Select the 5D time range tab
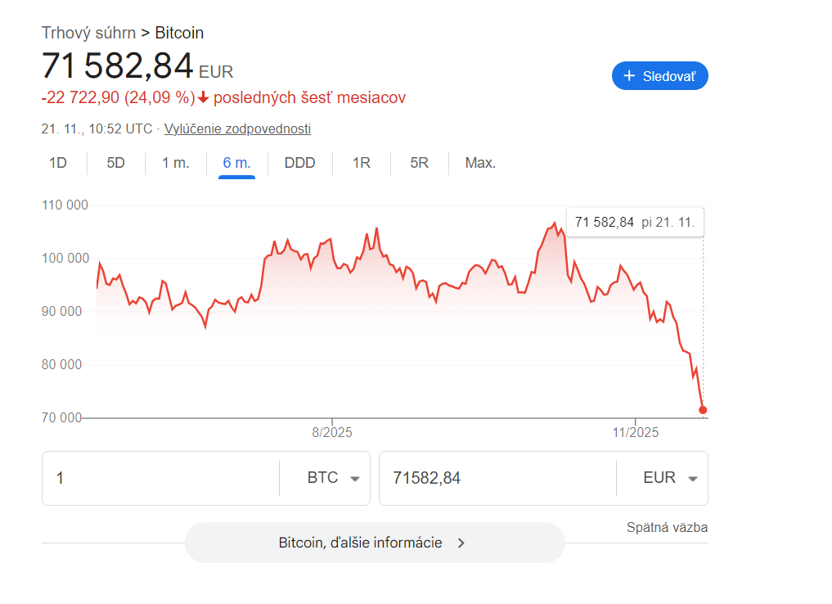Screen dimensions: 832x604 (x=115, y=163)
